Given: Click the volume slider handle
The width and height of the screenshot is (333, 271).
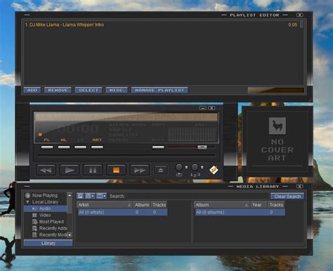Looking at the screenshot, I should pos(202,147).
